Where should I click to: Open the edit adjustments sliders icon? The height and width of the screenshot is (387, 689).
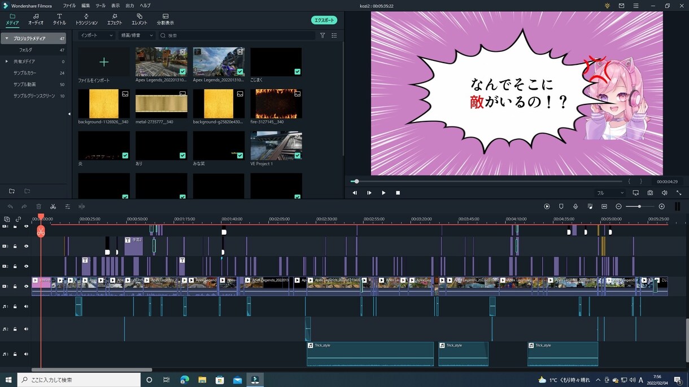coord(68,206)
